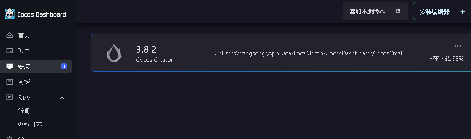Viewport: 471px width, 139px height.
Task: Click the CocosDashboard install path text
Action: (311, 53)
